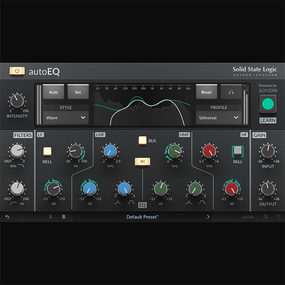Go to the next preset arrow
285x285 pixels.
pos(208,217)
